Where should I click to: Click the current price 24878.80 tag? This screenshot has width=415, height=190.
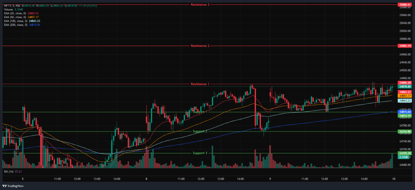[405, 87]
